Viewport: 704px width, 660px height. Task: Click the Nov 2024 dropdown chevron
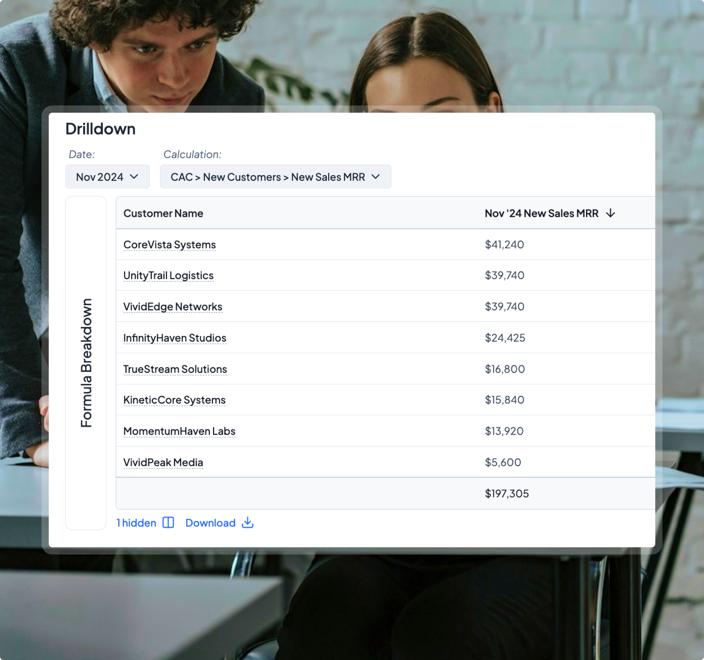pyautogui.click(x=134, y=176)
